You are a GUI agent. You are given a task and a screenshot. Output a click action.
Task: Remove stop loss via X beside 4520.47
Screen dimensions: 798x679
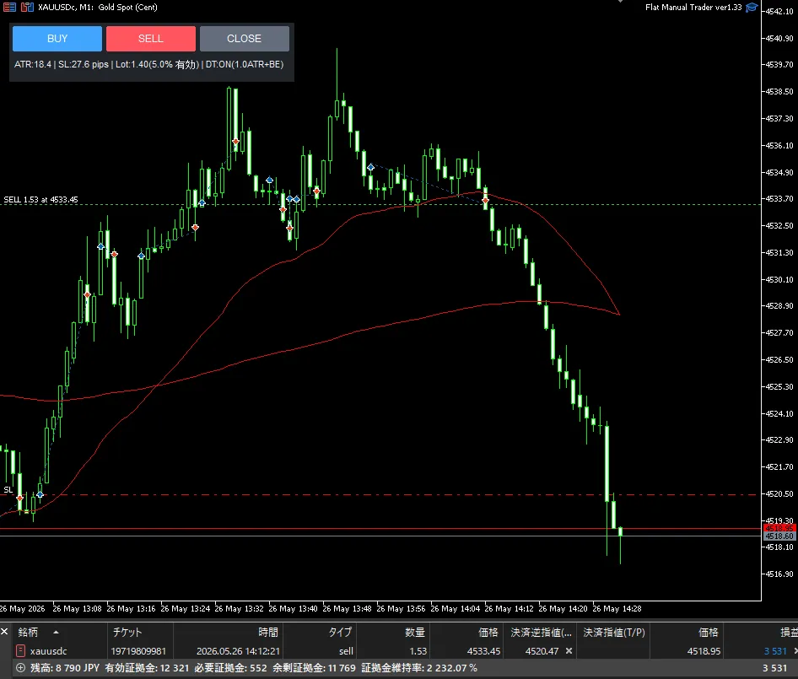click(569, 651)
